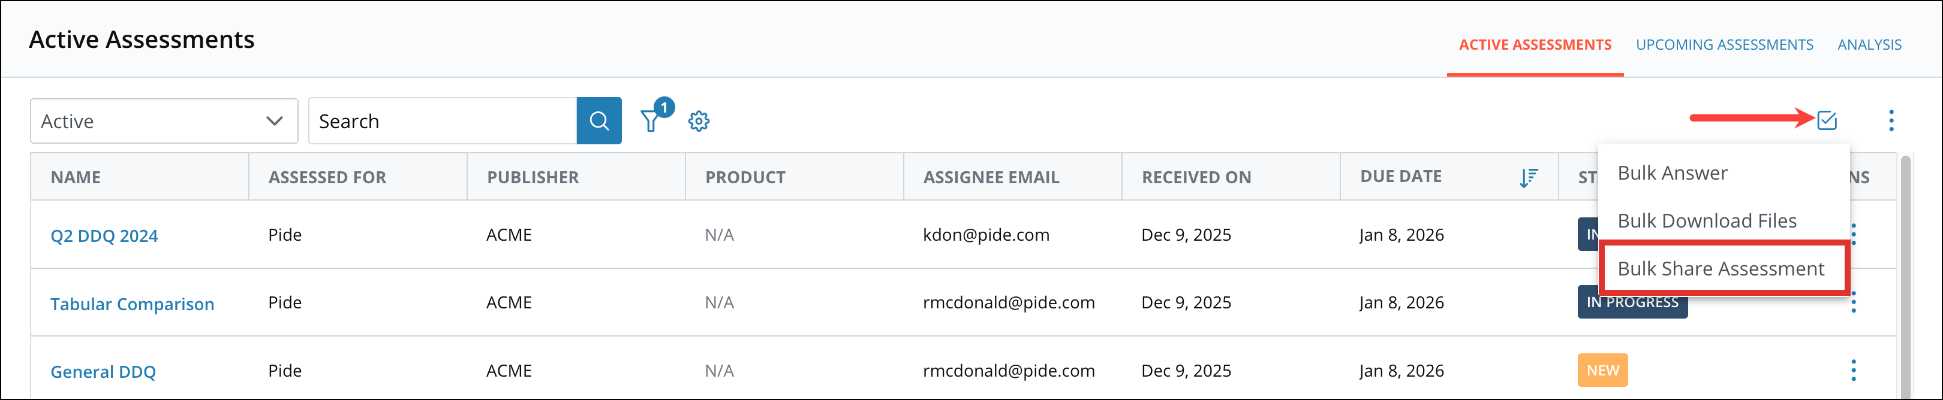This screenshot has width=1943, height=400.
Task: Click the blue search magnifier button
Action: (x=598, y=120)
